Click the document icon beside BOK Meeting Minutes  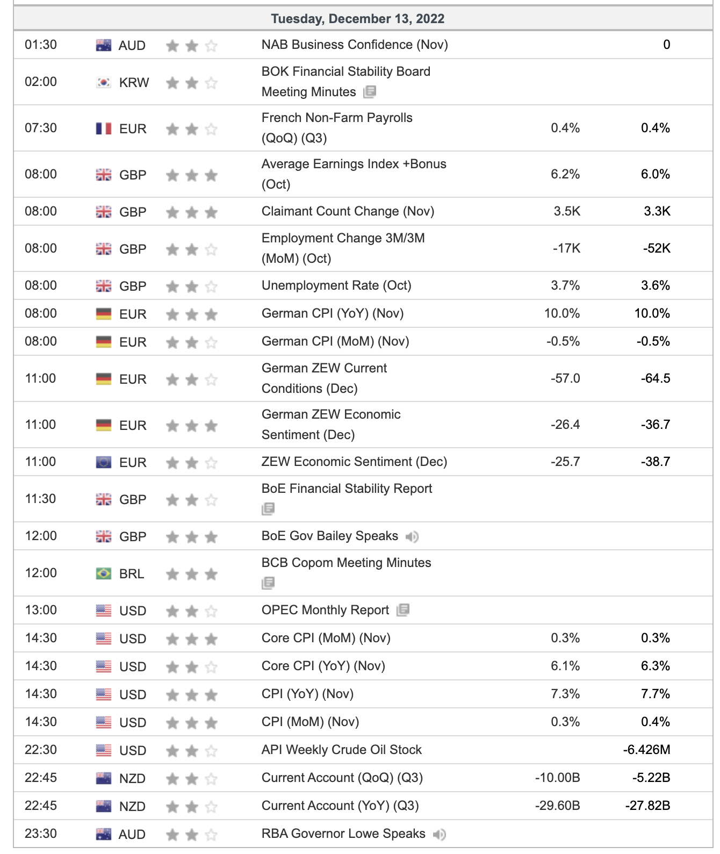[x=370, y=92]
